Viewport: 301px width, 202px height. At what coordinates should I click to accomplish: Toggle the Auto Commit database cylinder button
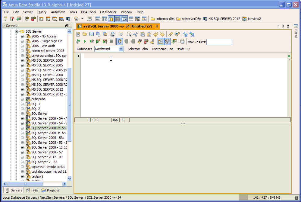[120, 41]
